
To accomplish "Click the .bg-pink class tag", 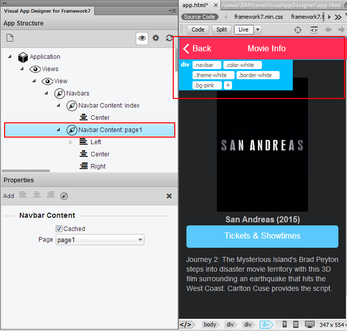I will [x=207, y=85].
